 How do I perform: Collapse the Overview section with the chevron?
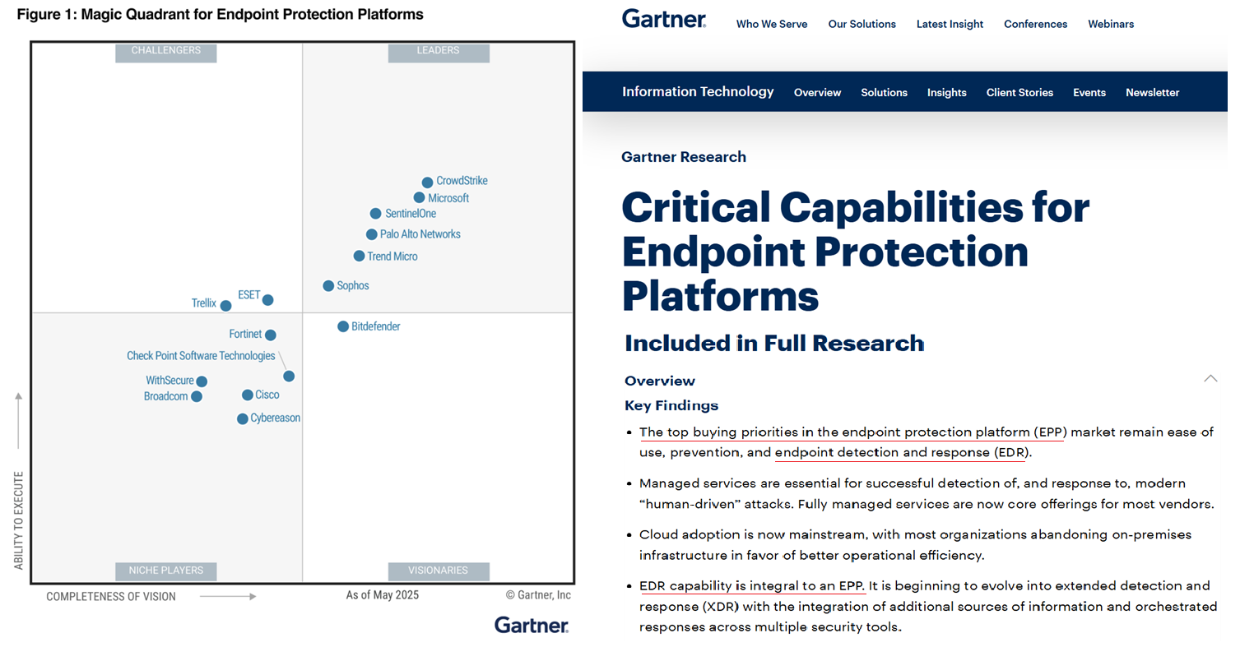pyautogui.click(x=1210, y=378)
